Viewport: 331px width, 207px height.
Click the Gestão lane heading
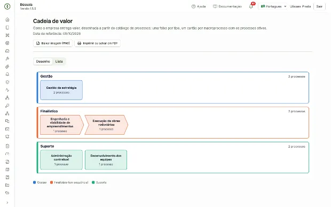pos(46,76)
